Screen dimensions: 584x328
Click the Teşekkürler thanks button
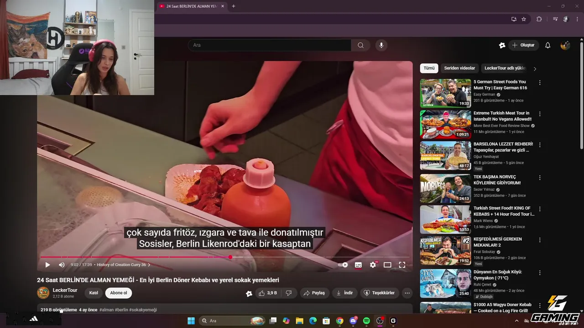tap(379, 293)
